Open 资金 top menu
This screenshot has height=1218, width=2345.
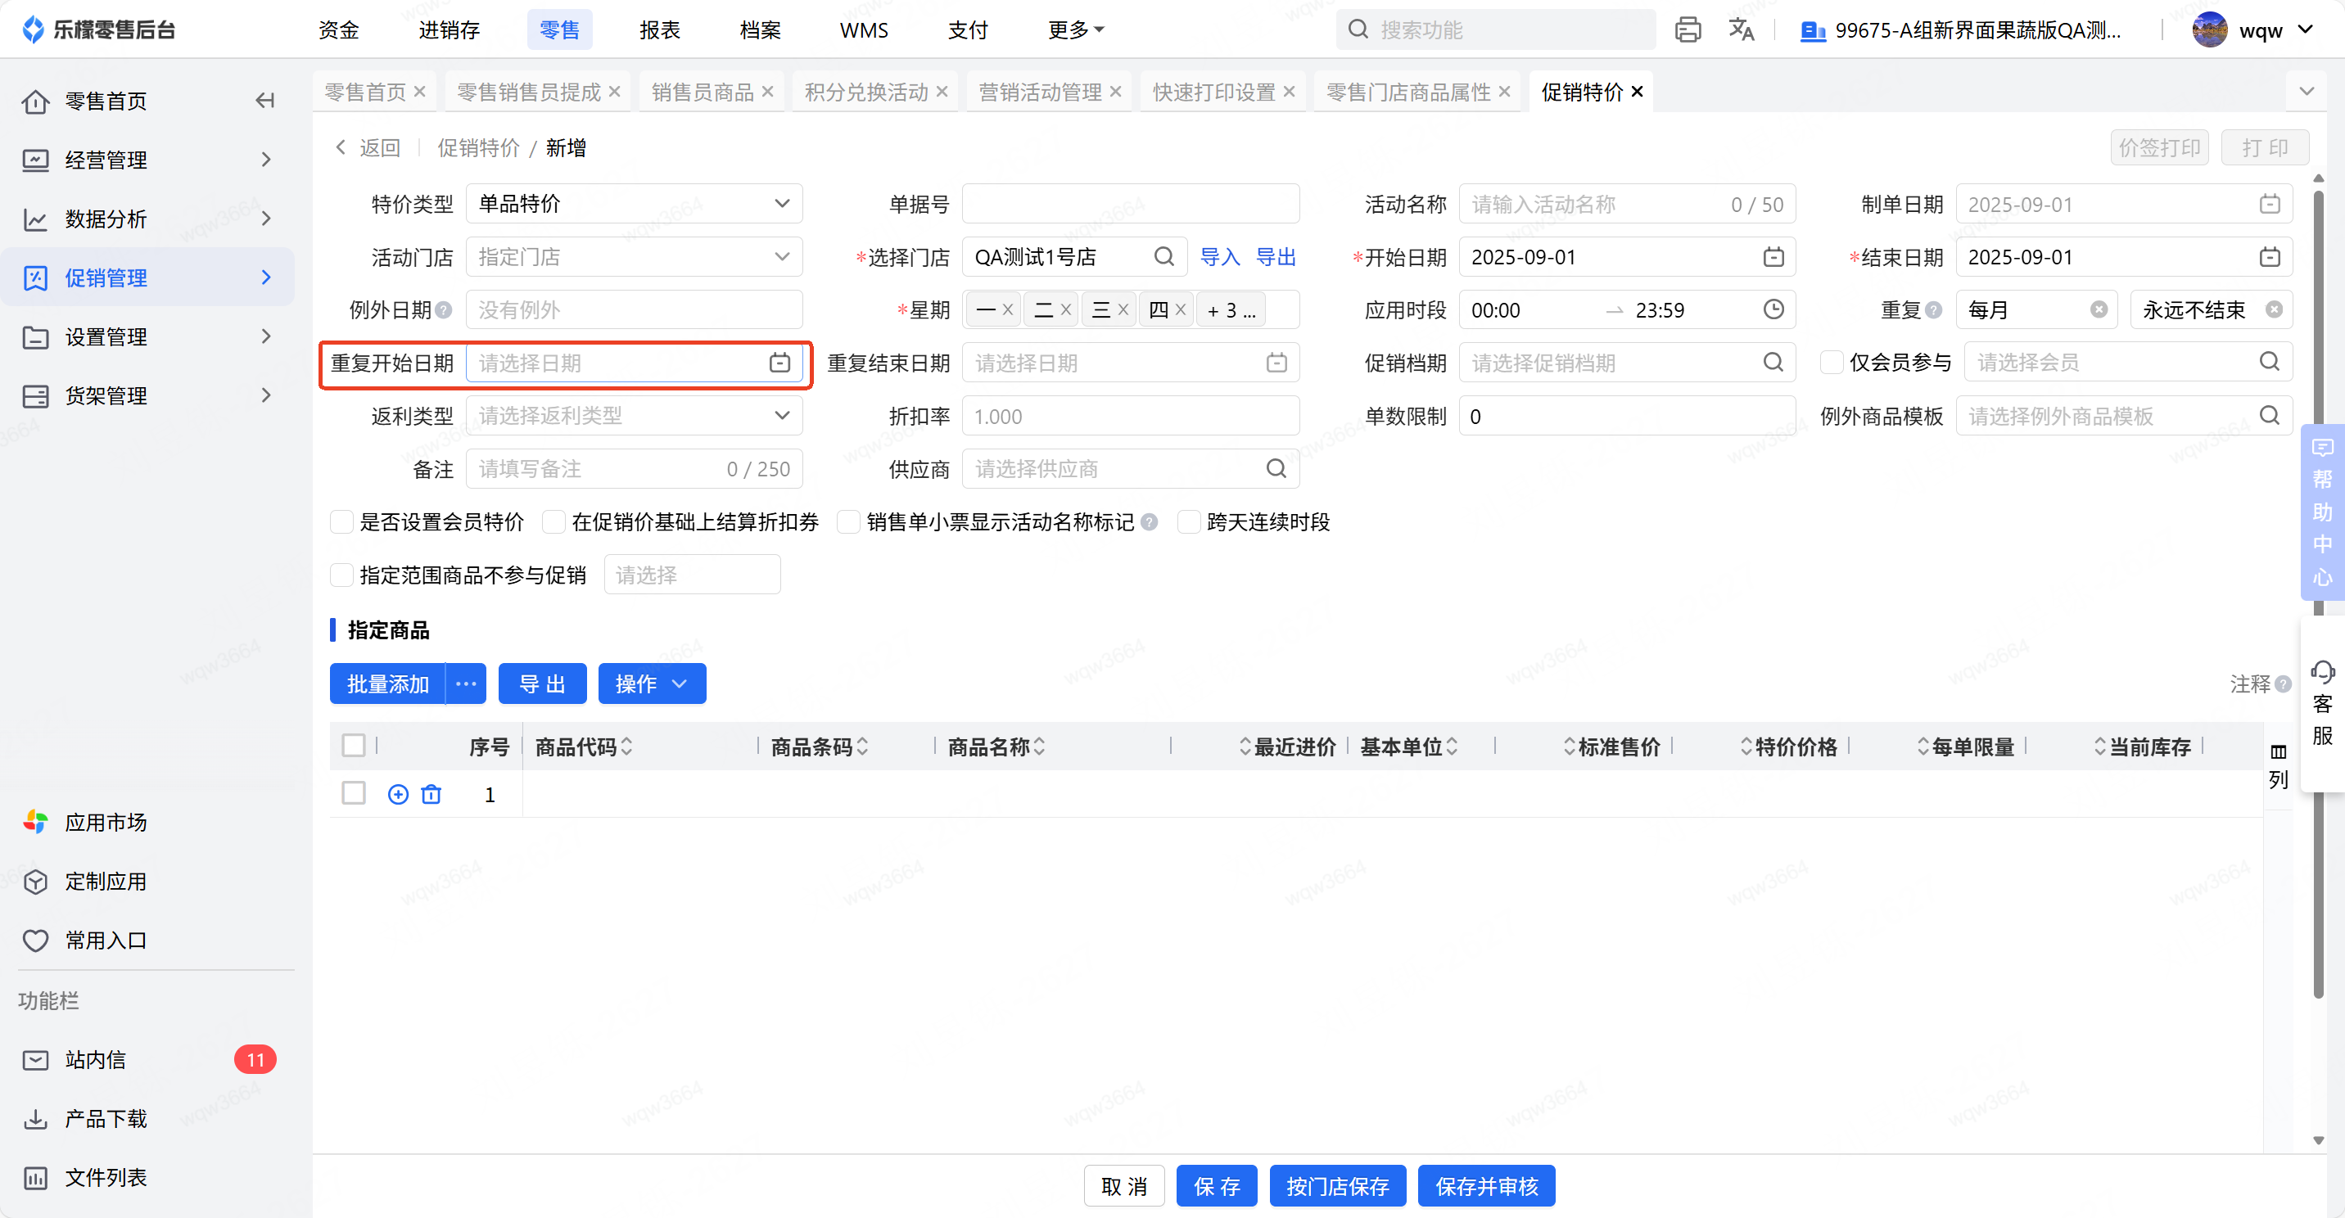tap(339, 30)
